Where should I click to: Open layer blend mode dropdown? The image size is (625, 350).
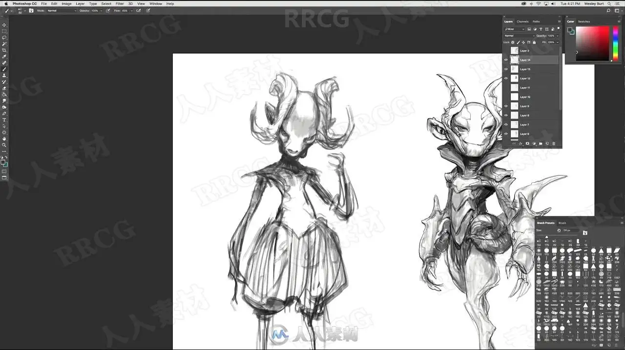[x=520, y=36]
